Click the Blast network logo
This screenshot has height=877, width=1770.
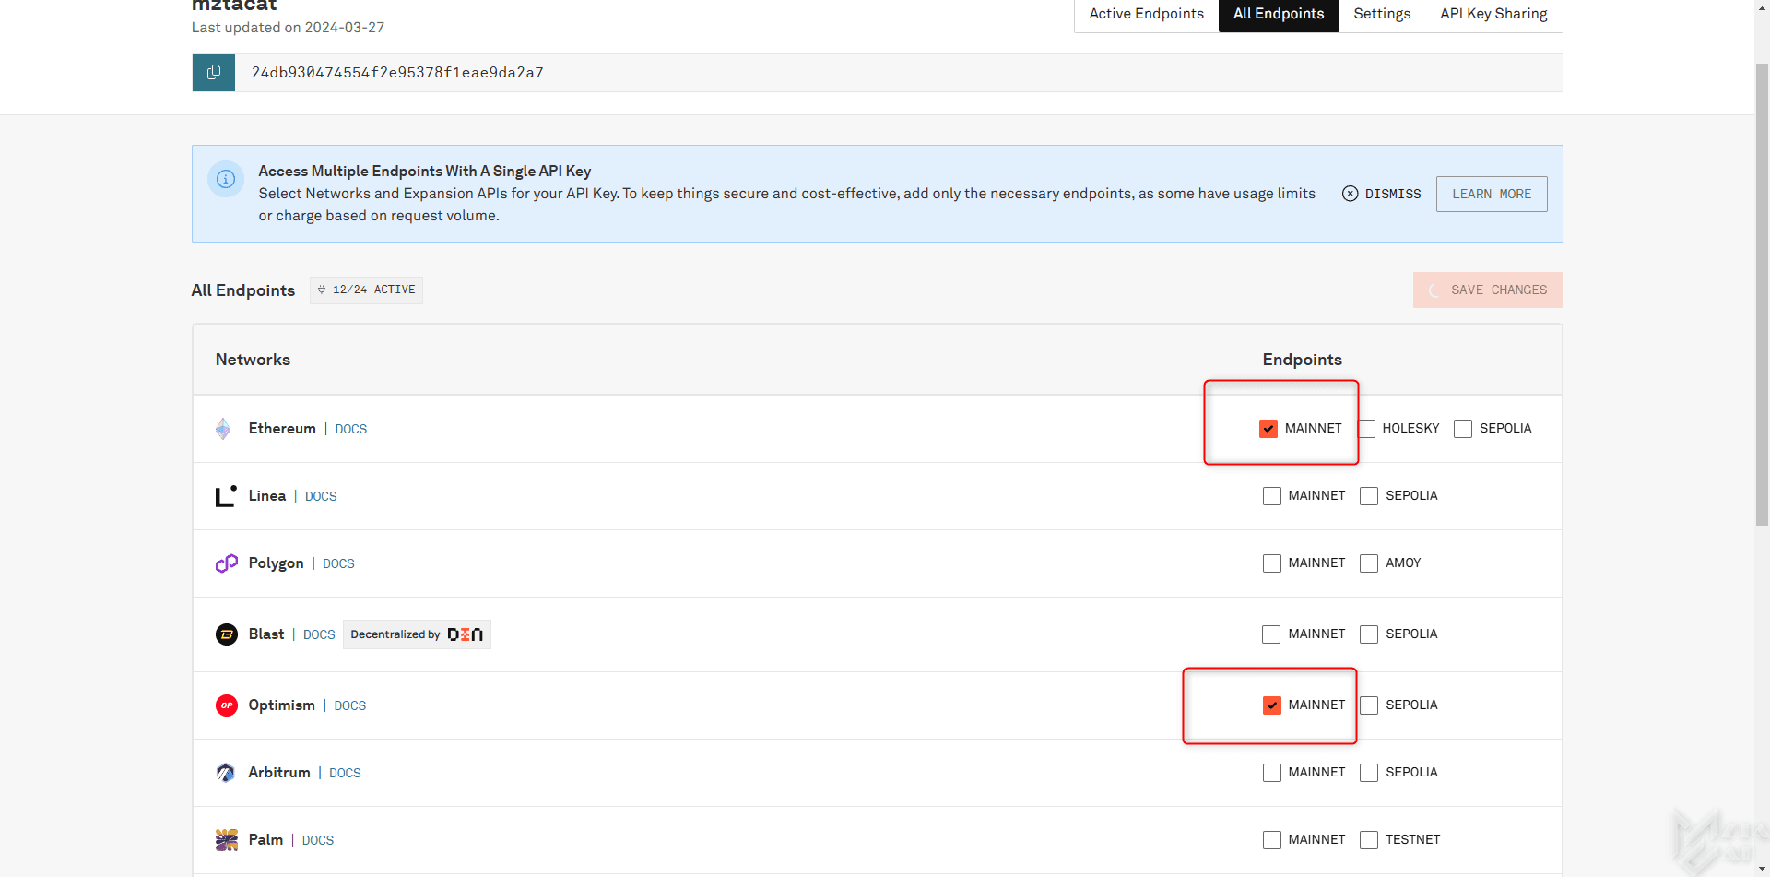click(x=227, y=634)
